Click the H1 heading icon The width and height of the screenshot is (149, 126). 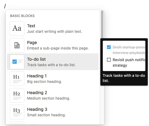(17, 79)
